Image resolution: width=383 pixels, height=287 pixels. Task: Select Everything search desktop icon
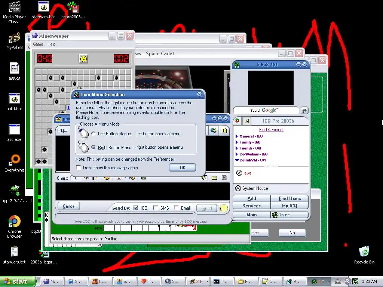coord(15,164)
